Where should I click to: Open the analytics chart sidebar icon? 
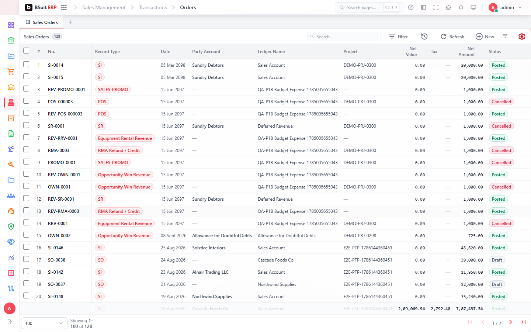11,257
